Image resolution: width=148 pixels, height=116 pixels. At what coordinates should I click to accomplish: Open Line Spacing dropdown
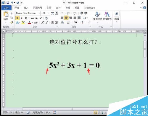point(85,18)
